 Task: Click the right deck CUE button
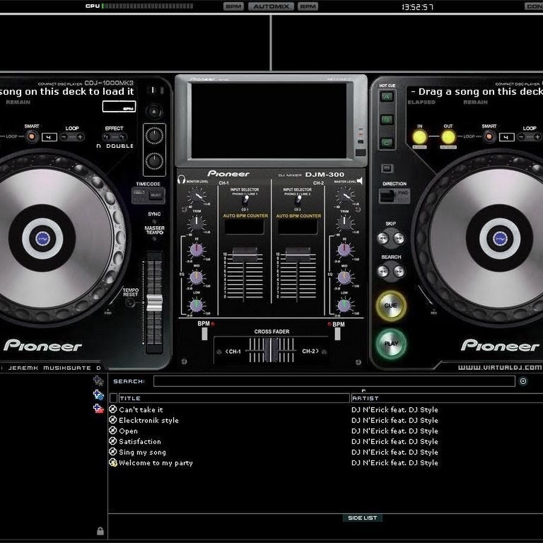[x=390, y=305]
